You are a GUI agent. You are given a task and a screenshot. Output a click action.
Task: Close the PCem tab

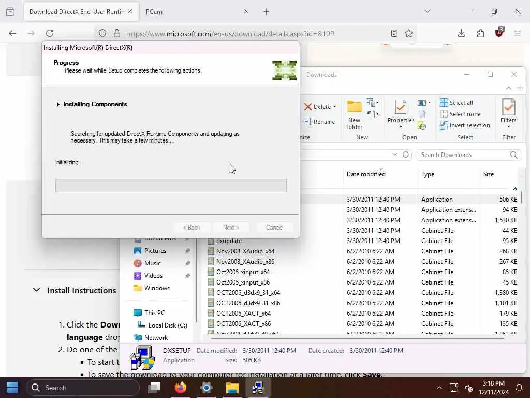(246, 11)
